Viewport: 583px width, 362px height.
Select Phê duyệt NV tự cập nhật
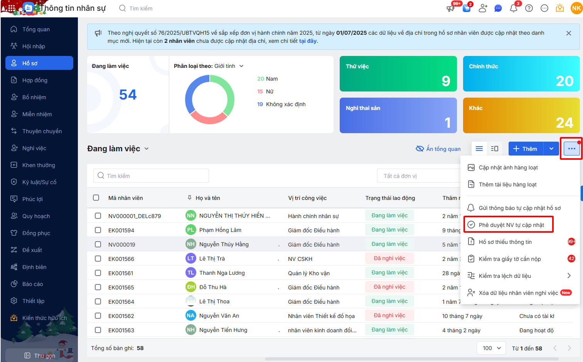click(511, 225)
